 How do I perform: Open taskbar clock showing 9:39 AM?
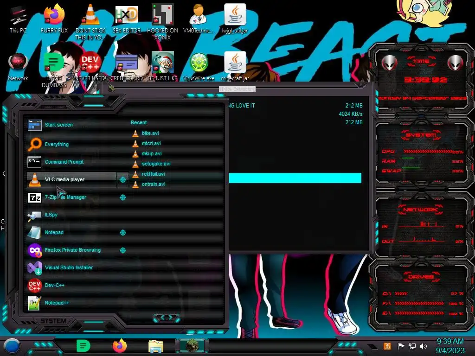pos(450,346)
